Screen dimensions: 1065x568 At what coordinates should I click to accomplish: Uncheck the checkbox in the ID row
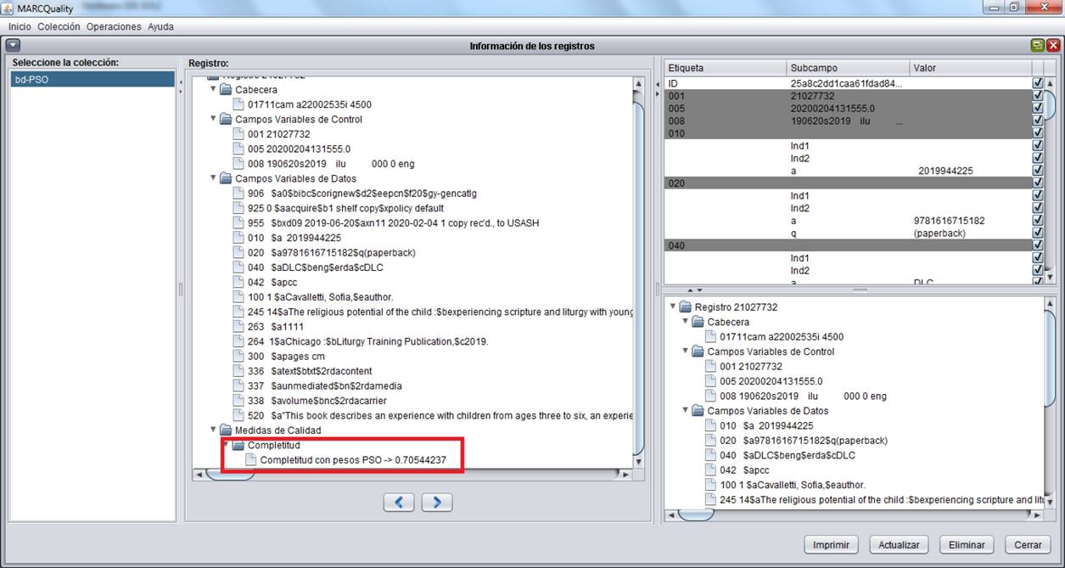[1037, 83]
